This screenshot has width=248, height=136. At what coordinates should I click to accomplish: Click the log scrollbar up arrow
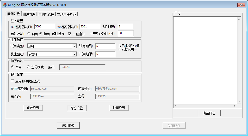pos(239,19)
